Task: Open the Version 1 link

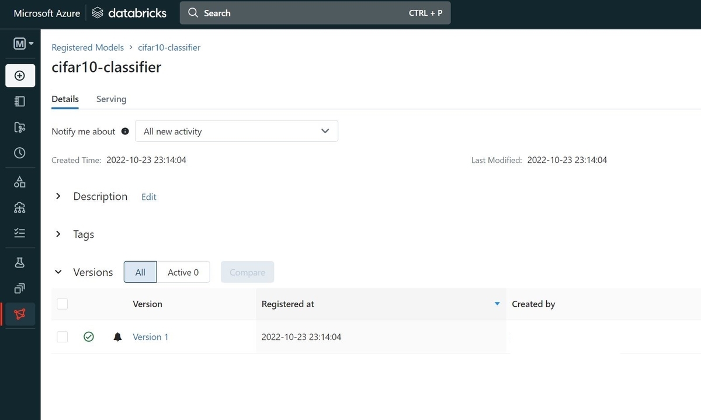Action: coord(151,337)
